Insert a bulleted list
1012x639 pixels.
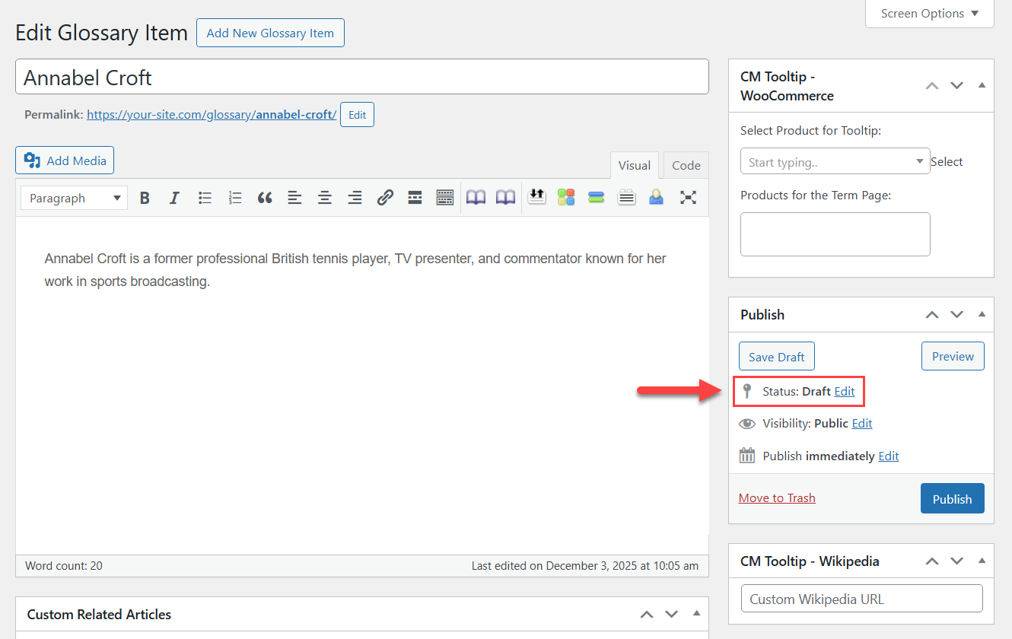[205, 197]
